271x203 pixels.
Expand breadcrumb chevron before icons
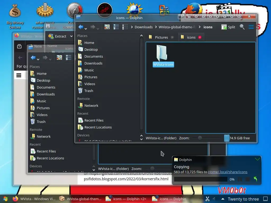pos(200,27)
